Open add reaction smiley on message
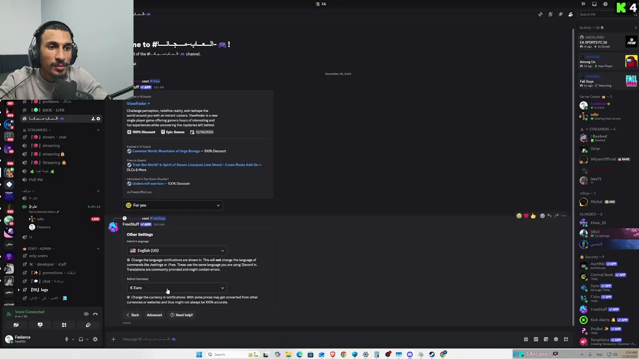 point(542,216)
